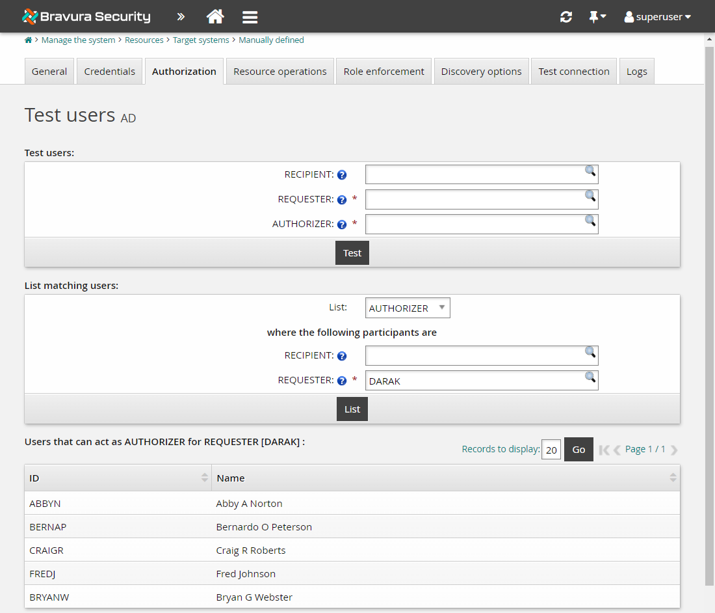Open the superuser account dropdown
Image resolution: width=715 pixels, height=613 pixels.
pyautogui.click(x=657, y=17)
